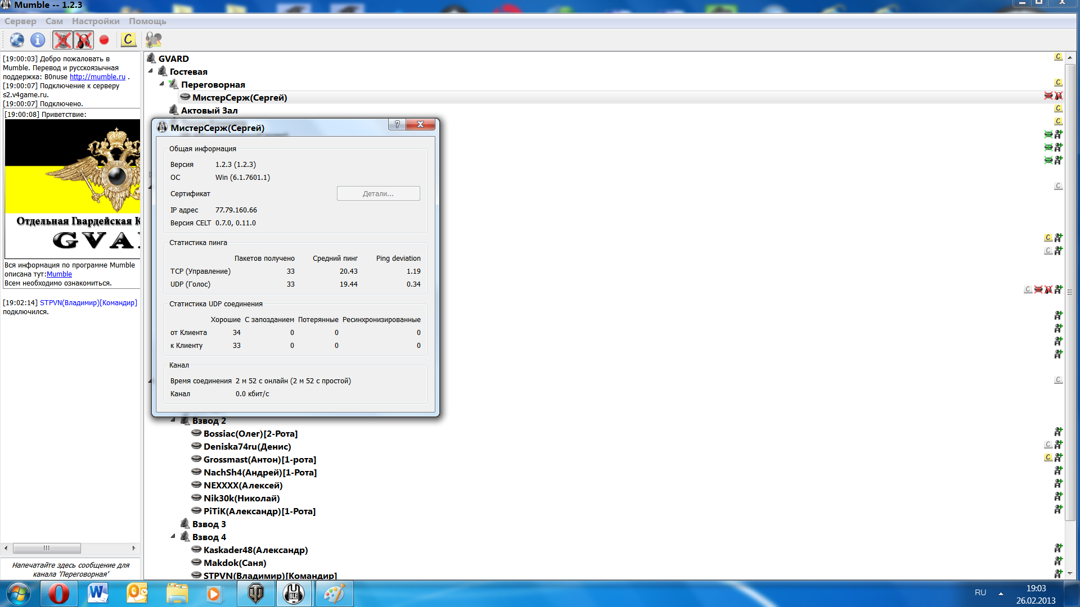Toggle self-deafen headphones button

click(x=84, y=40)
